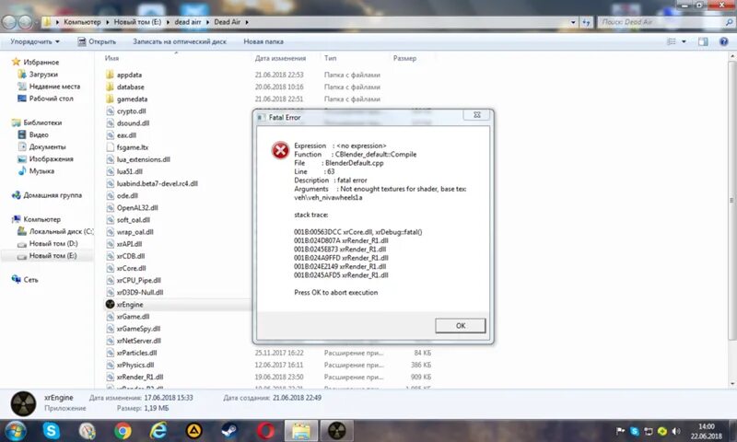Open the view options dropdown arrow
Viewport: 737px width, 442px height.
[684, 41]
